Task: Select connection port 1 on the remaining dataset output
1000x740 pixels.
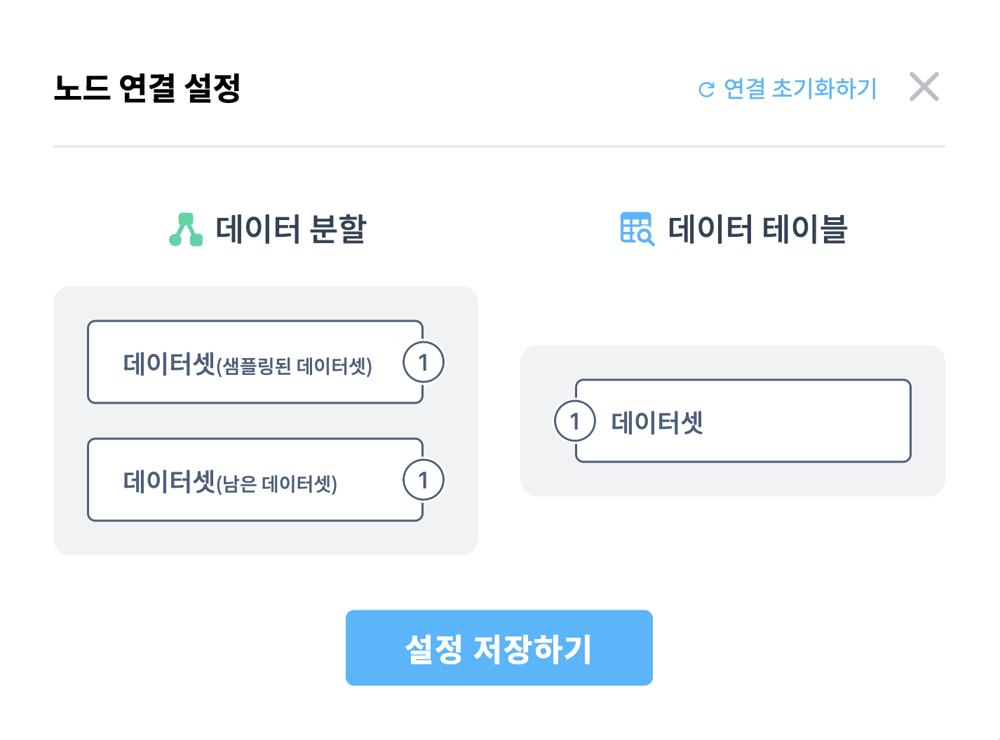Action: pyautogui.click(x=424, y=480)
